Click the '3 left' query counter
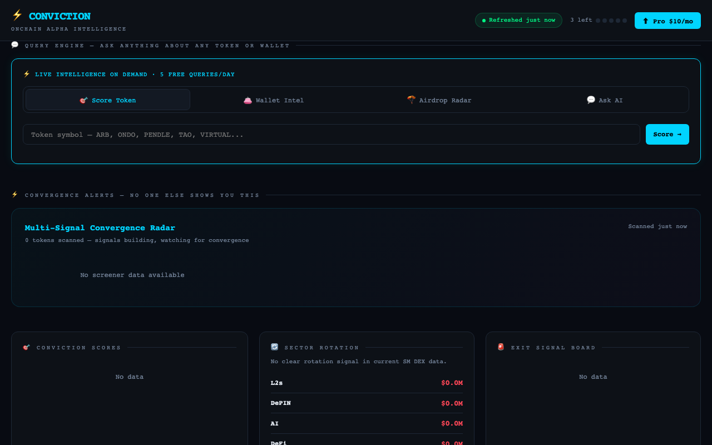This screenshot has height=445, width=712. click(581, 20)
